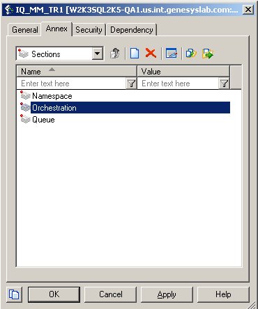The width and height of the screenshot is (258, 309).
Task: Switch to the General tab
Action: (25, 30)
